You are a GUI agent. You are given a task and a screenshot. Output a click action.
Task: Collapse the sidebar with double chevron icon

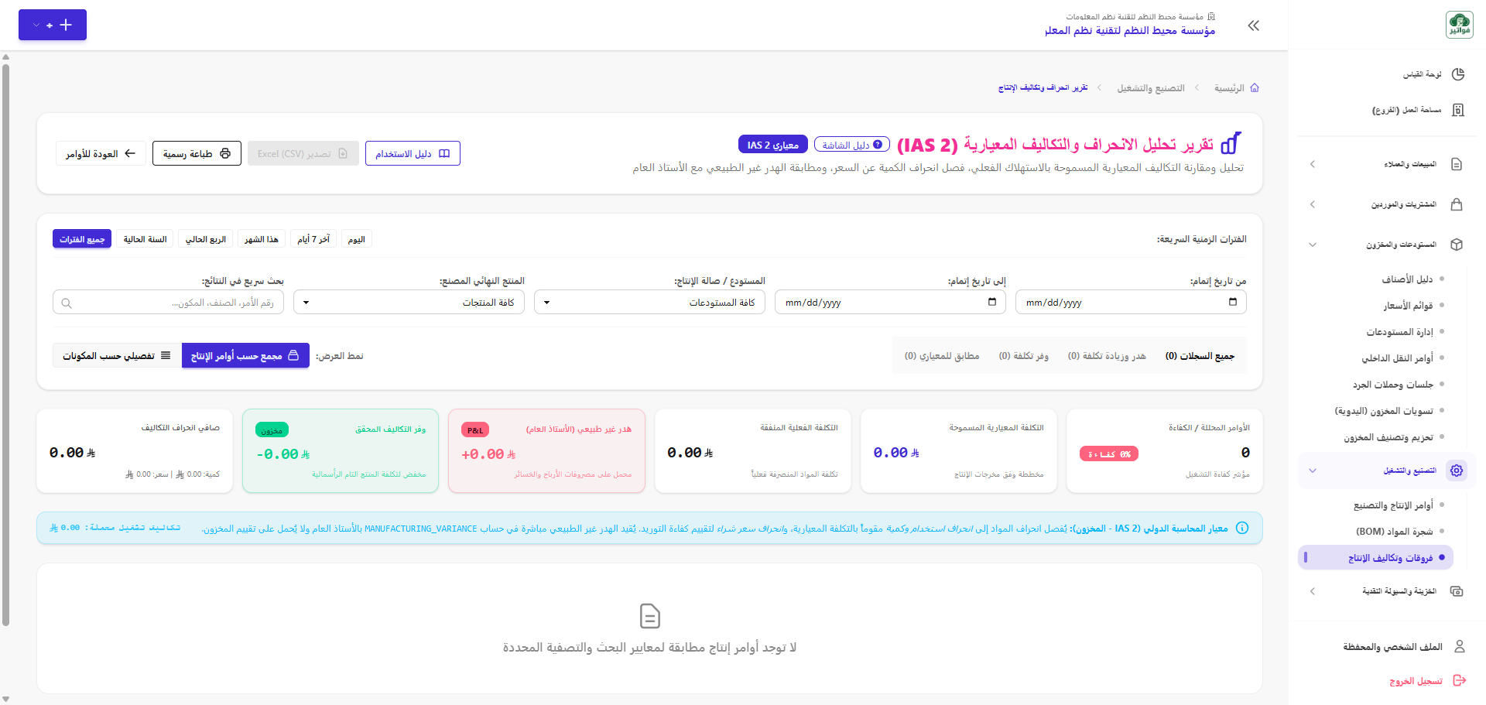click(x=1254, y=26)
